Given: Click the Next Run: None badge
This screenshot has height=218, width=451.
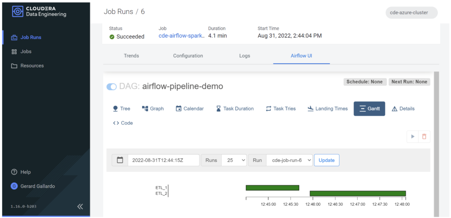Looking at the screenshot, I should click(x=409, y=82).
